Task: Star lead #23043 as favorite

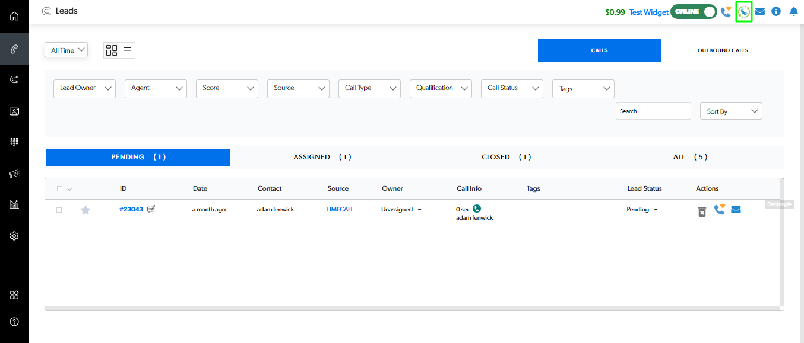Action: tap(86, 210)
